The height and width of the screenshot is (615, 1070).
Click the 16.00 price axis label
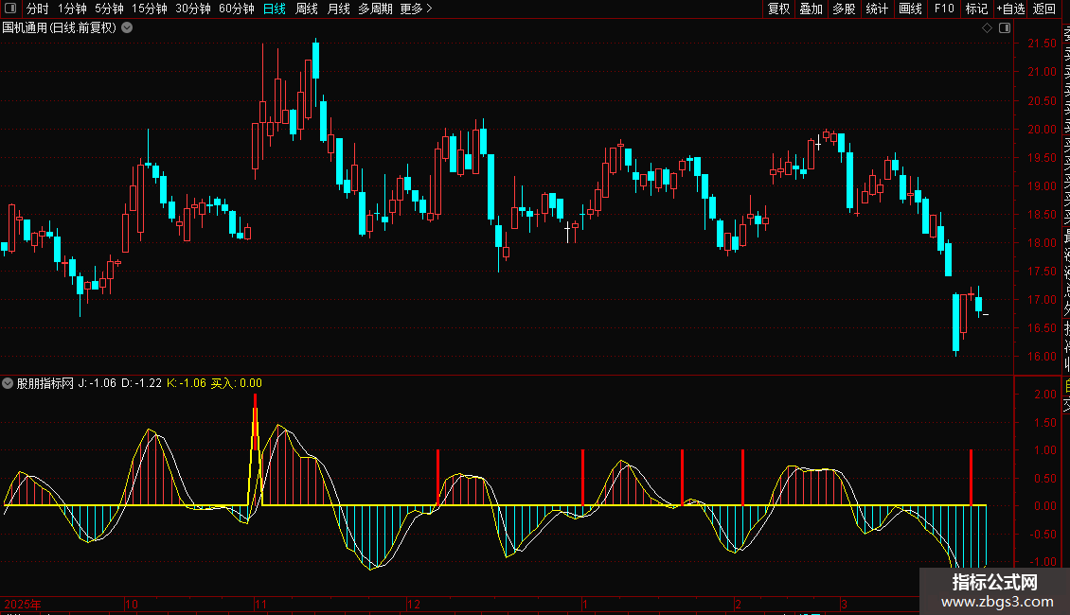(x=1042, y=357)
